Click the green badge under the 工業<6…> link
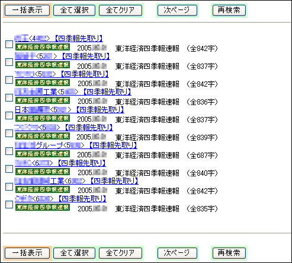Screen dimensions: 292x263 [43, 189]
